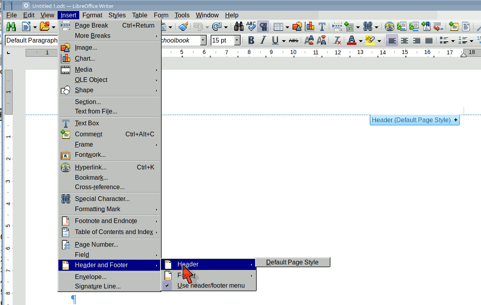
Task: Apply Italic using toolbar icon
Action: [x=263, y=41]
